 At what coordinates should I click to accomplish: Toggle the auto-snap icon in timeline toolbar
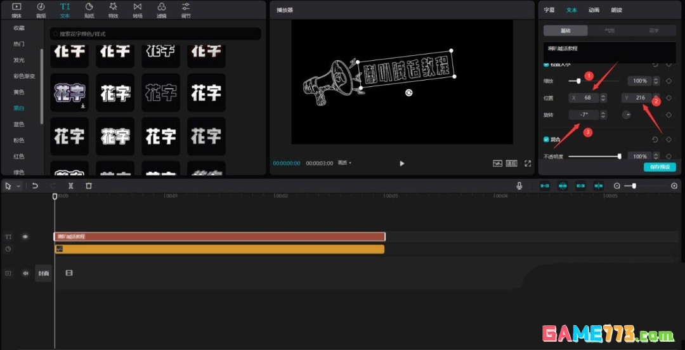563,186
